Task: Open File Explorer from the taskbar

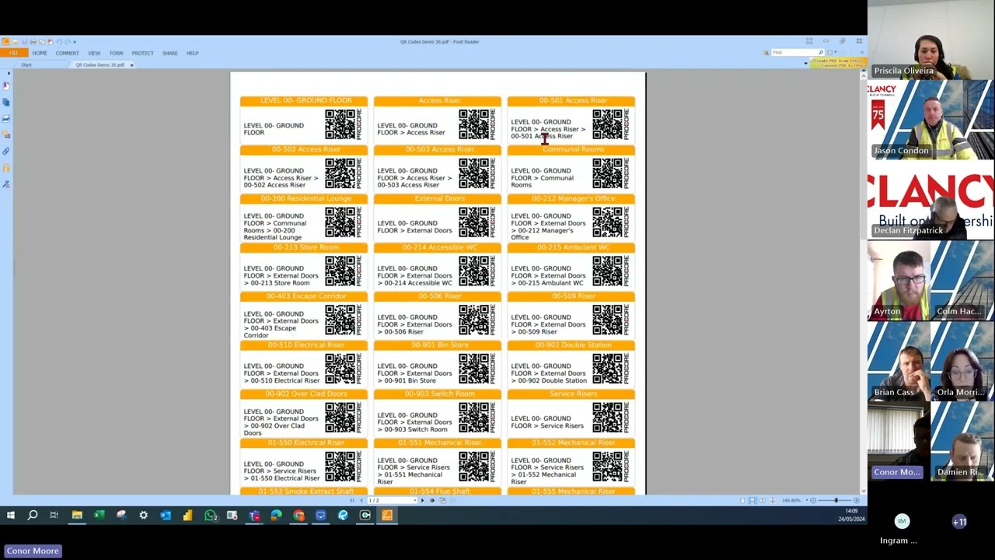Action: pos(77,515)
